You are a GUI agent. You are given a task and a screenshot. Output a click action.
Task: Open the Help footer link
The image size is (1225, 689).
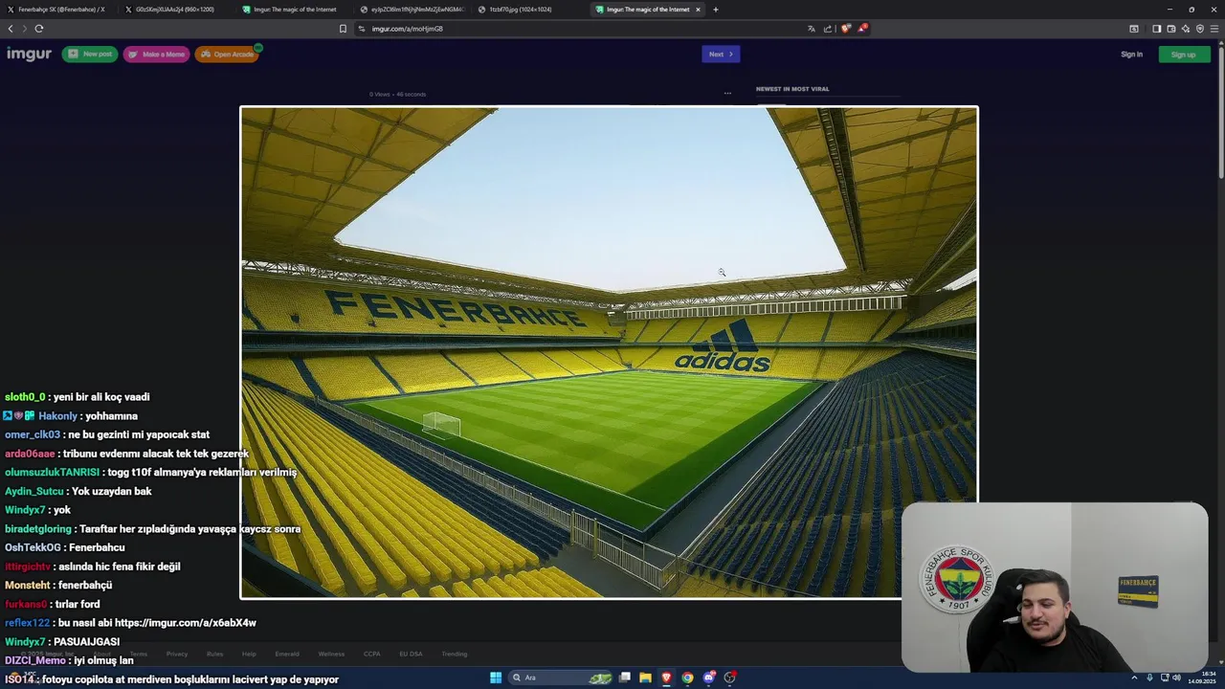(249, 654)
